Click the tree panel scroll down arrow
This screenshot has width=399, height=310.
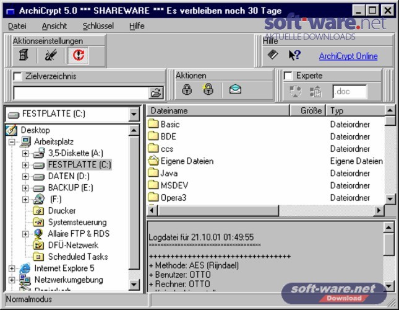[134, 285]
